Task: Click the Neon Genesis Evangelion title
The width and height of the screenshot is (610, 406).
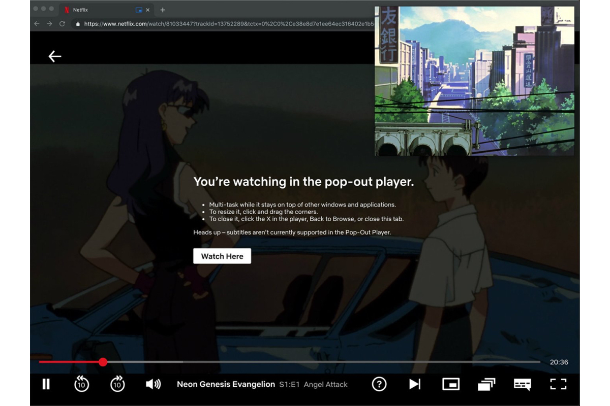Action: point(226,384)
